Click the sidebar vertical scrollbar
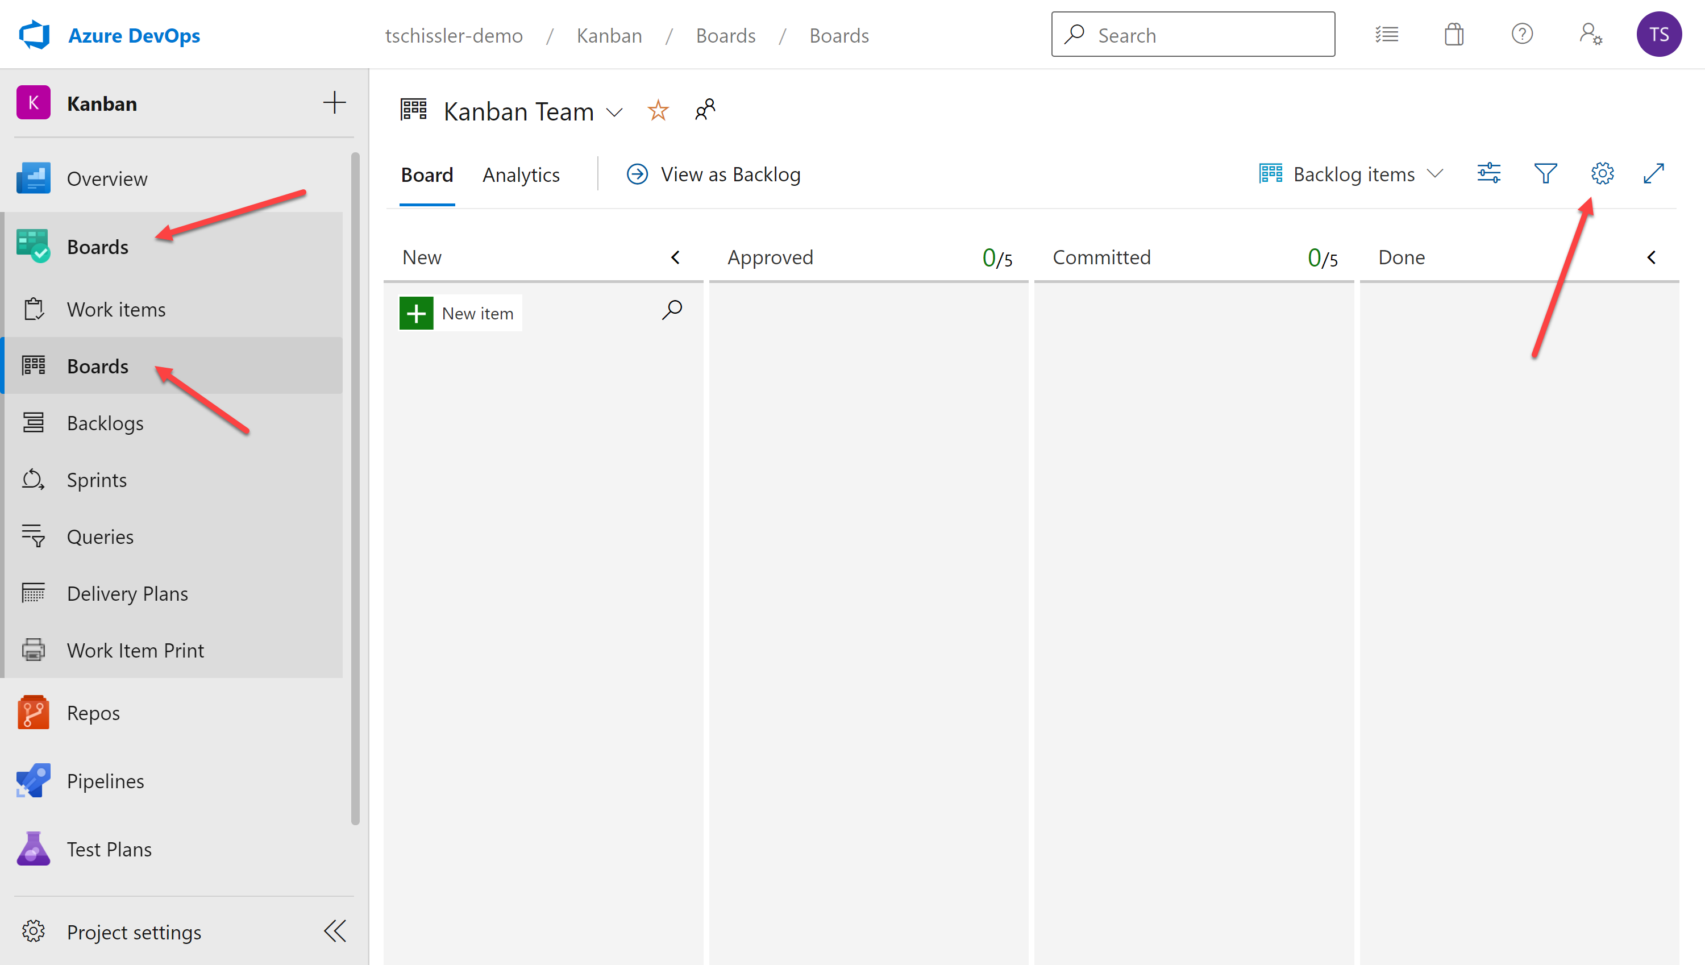 [x=355, y=488]
